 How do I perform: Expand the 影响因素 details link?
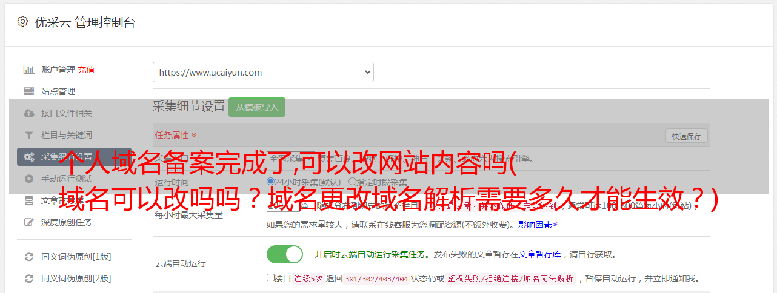click(538, 225)
